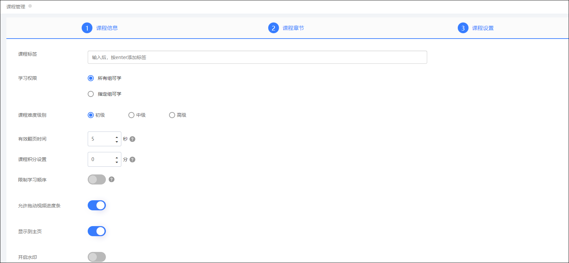Choose 高级 difficulty level

(x=172, y=115)
